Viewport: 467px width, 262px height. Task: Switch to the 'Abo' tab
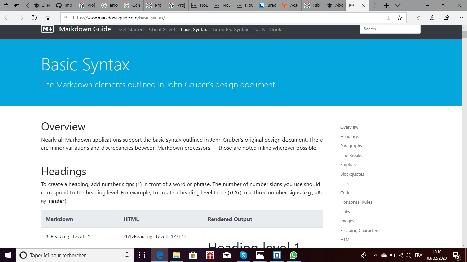click(335, 5)
